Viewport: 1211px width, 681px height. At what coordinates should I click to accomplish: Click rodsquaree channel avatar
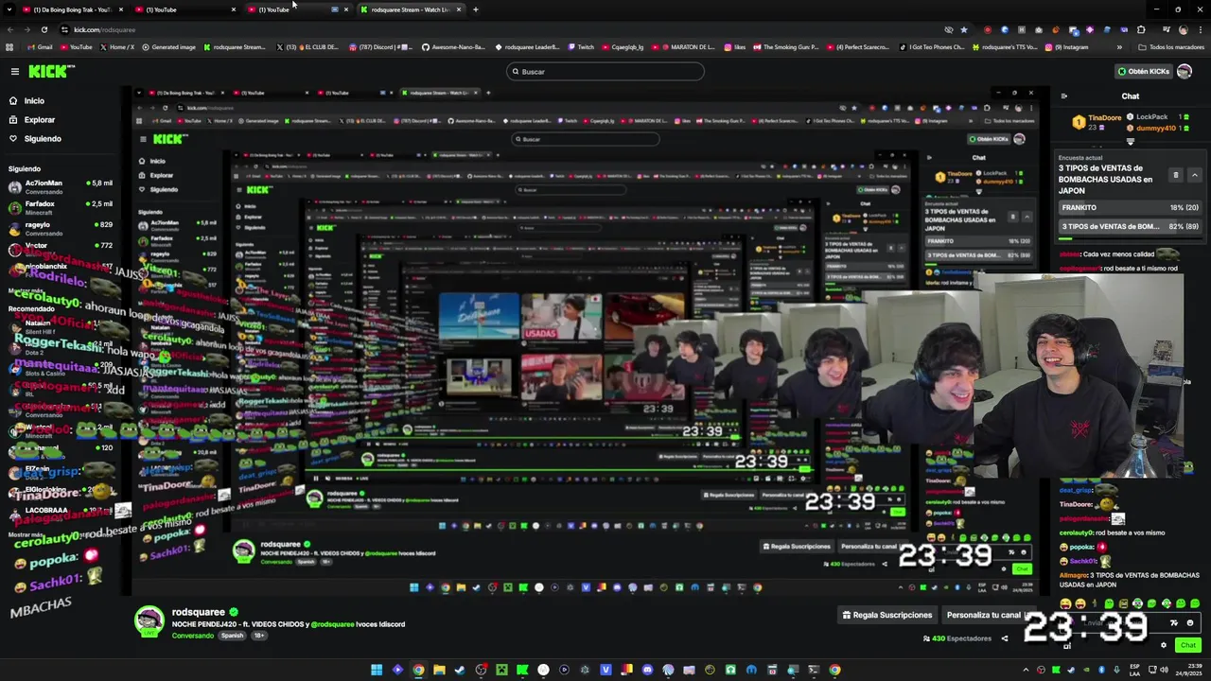click(149, 620)
